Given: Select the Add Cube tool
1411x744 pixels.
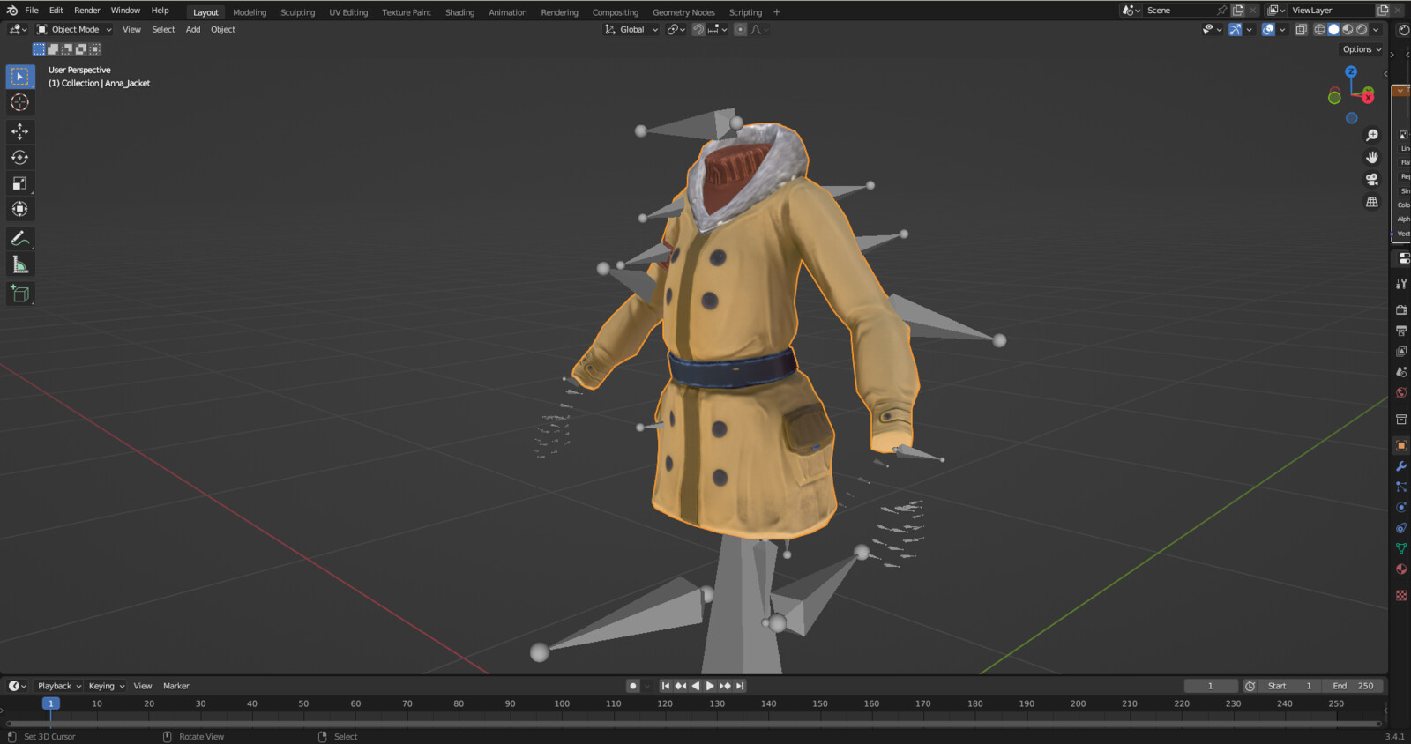Looking at the screenshot, I should pos(19,294).
